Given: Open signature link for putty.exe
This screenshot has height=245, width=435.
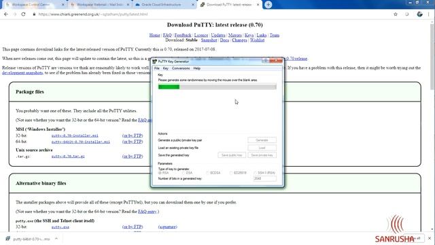Looking at the screenshot, I should click(x=168, y=227).
